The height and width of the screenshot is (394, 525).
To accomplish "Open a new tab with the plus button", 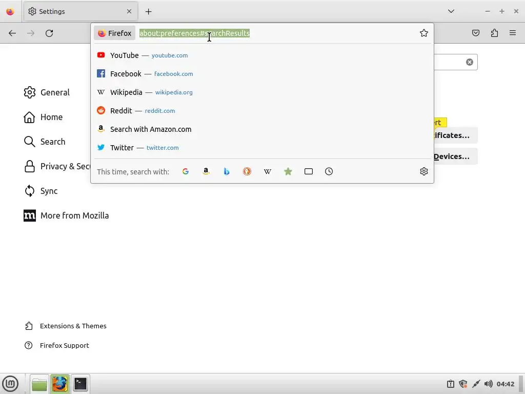I will 148,12.
